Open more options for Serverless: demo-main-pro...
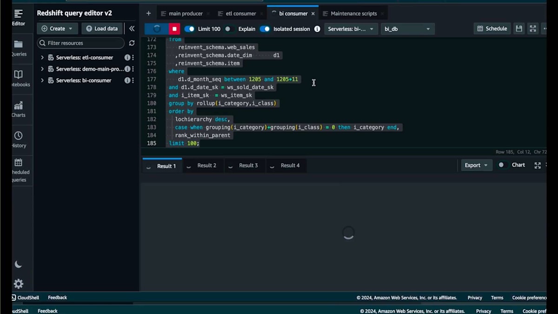The image size is (558, 314). tap(133, 69)
